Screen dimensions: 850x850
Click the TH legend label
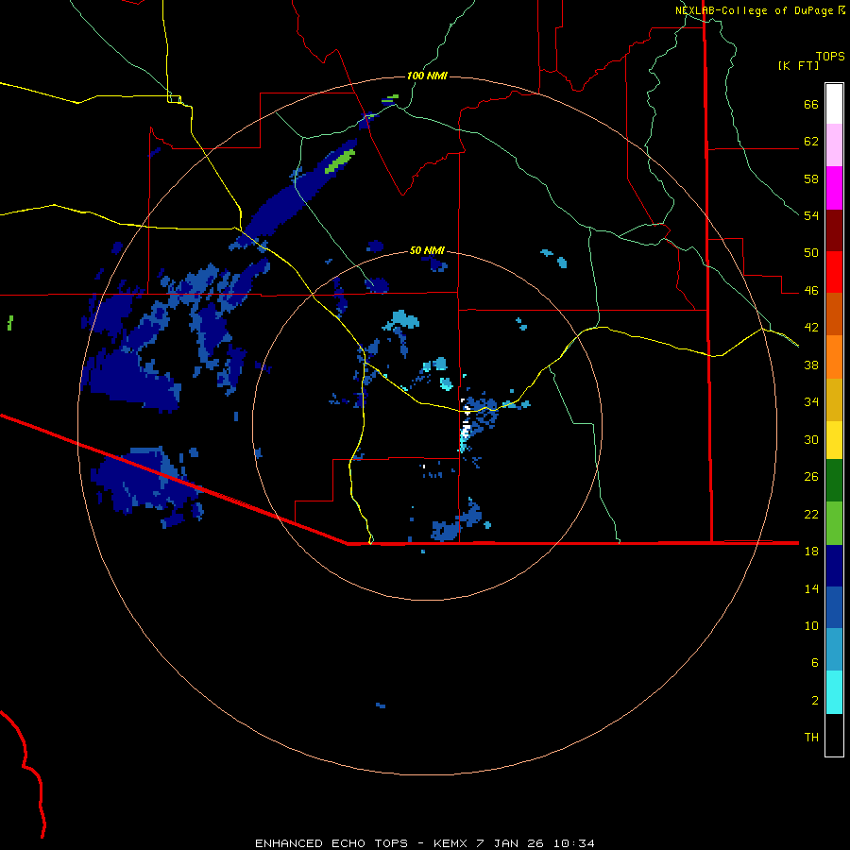tap(811, 738)
